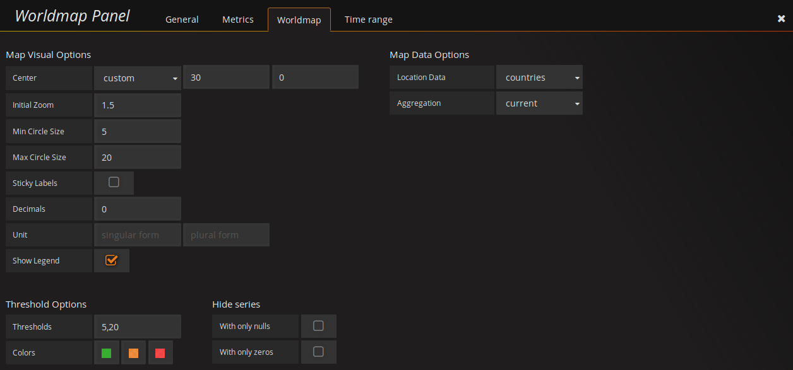Close the Worldmap Panel editor
793x370 pixels.
pos(781,18)
